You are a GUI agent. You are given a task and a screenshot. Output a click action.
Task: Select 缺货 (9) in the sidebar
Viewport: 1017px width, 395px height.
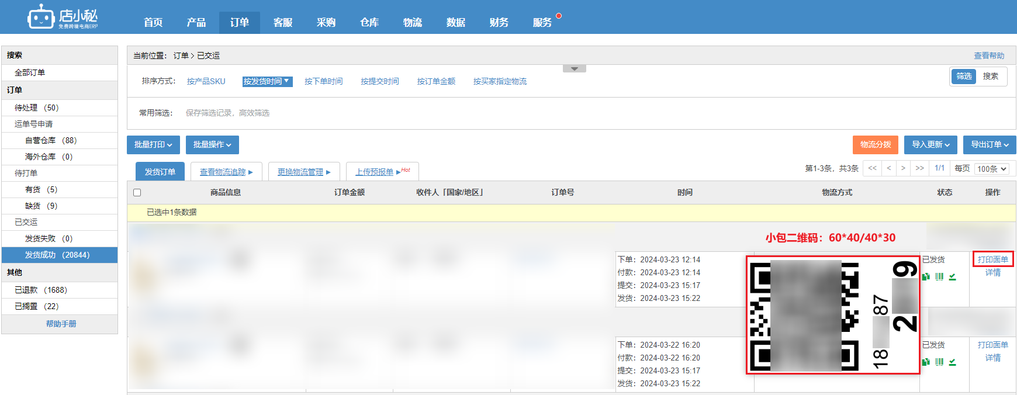coord(60,206)
